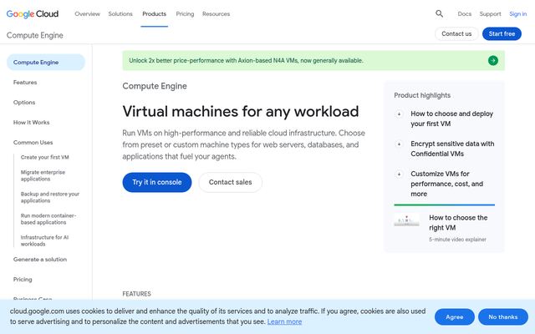Click the Compute Engine header title

point(35,35)
